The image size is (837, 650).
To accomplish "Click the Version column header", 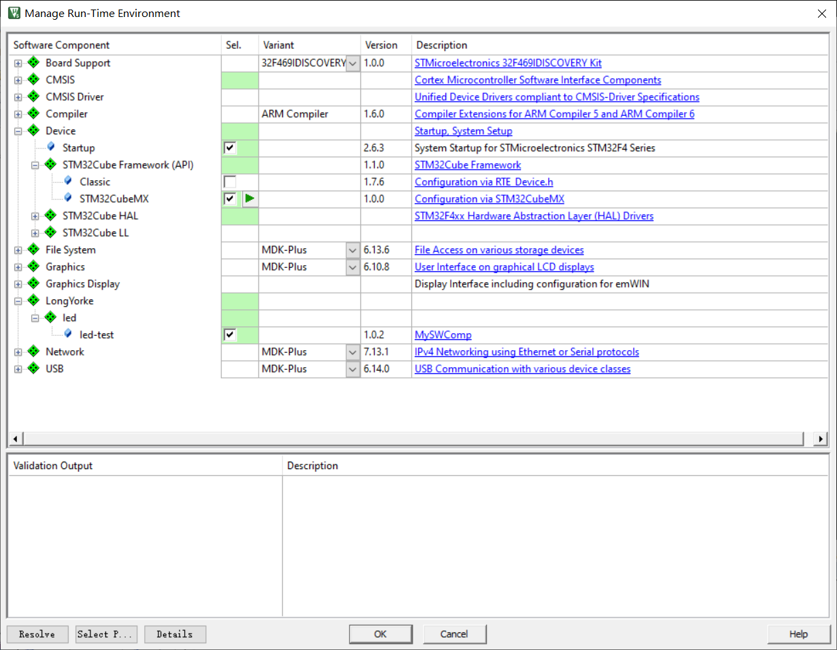I will 386,45.
